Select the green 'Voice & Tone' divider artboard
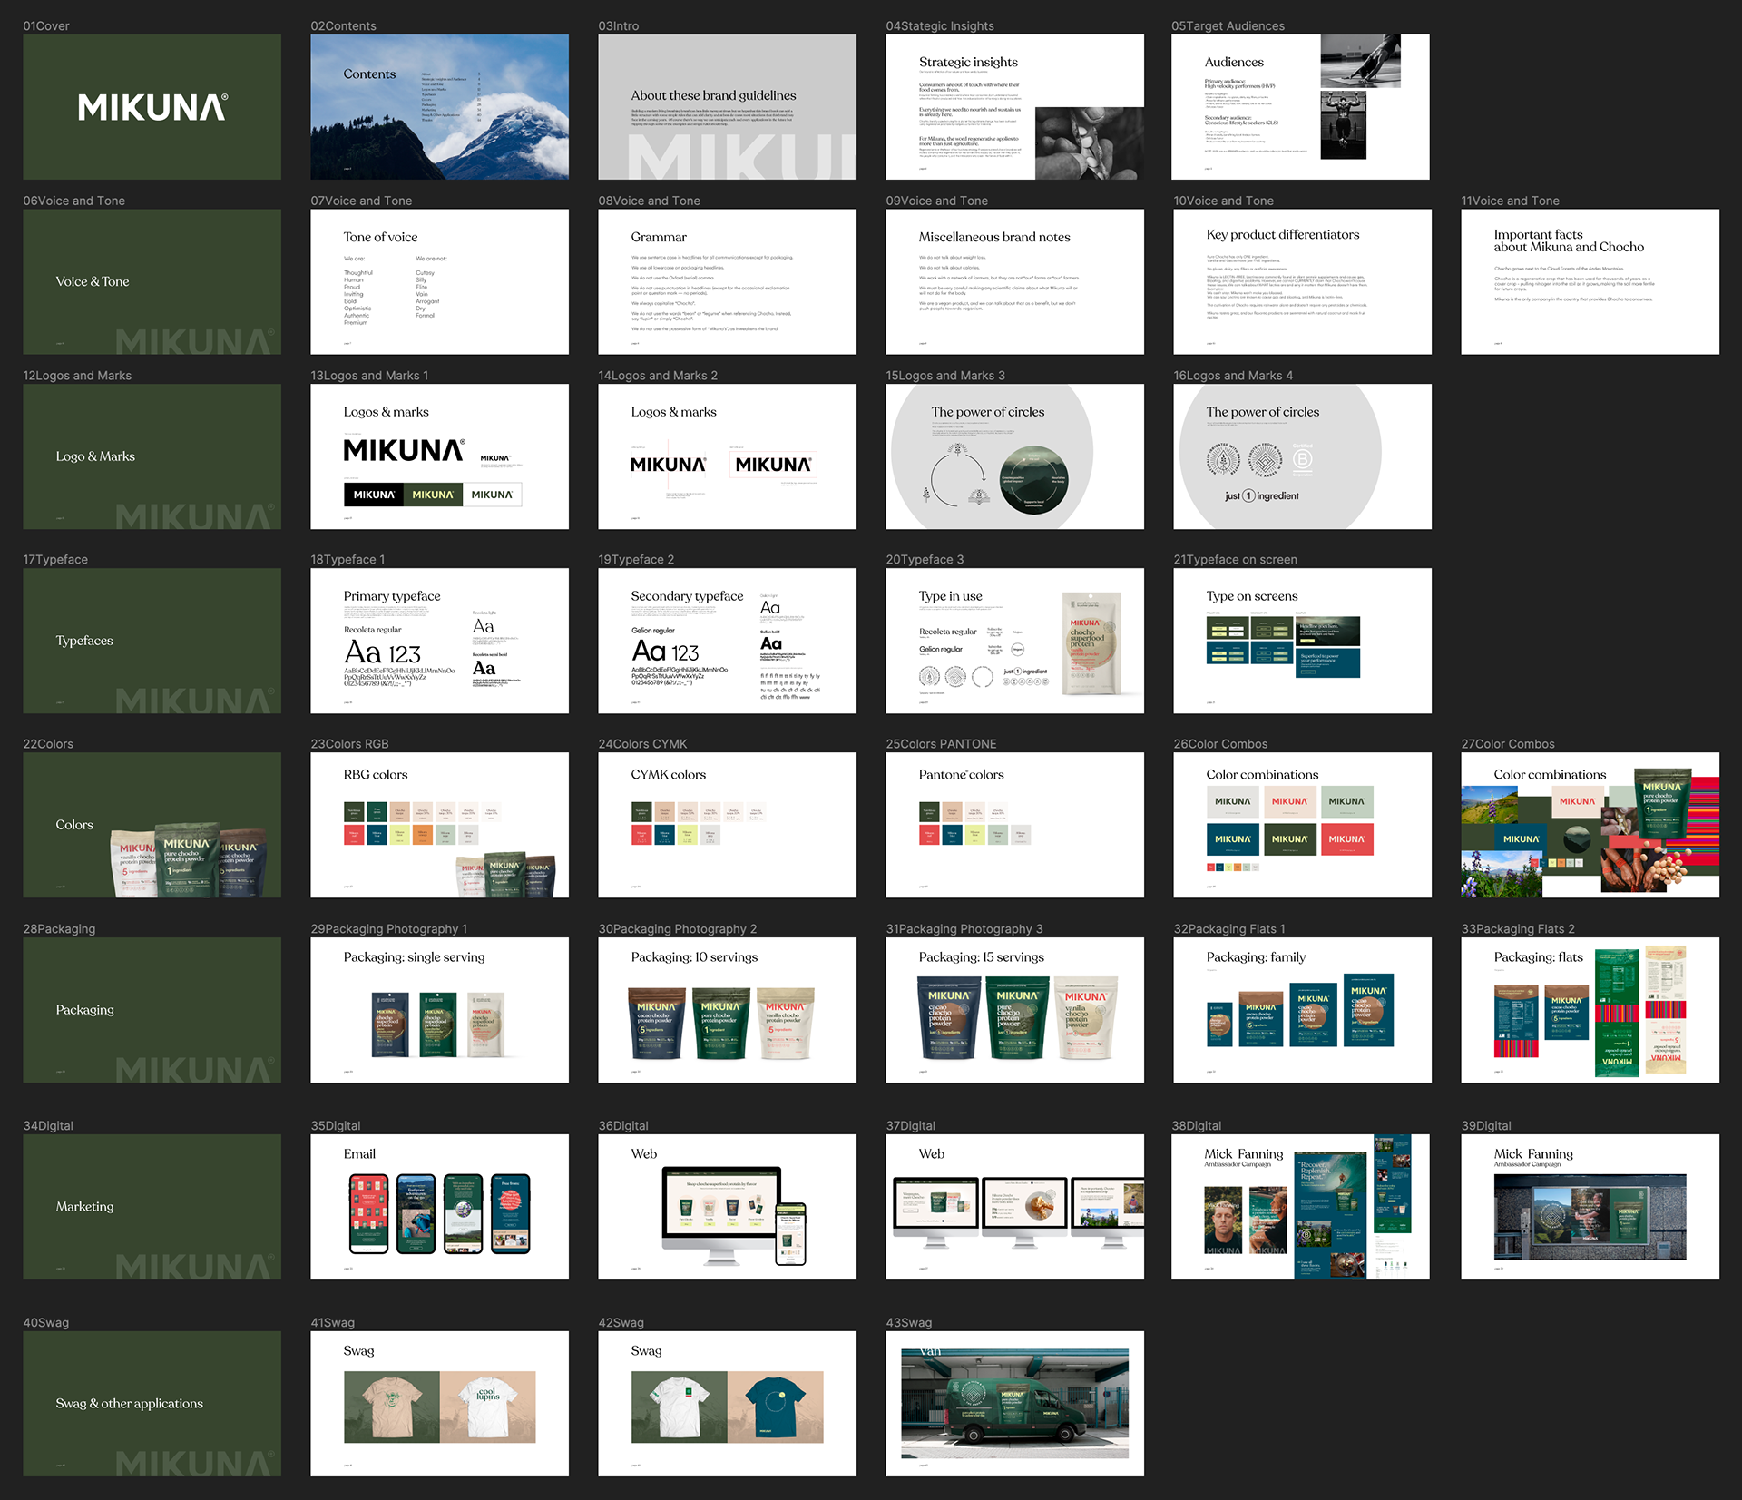This screenshot has height=1500, width=1742. point(152,282)
